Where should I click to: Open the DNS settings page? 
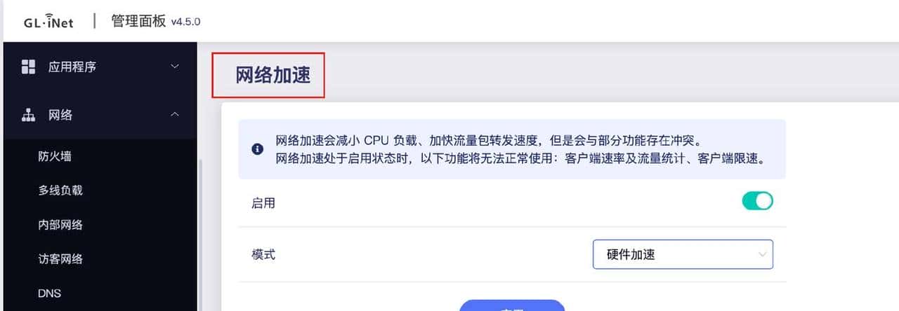coord(49,293)
